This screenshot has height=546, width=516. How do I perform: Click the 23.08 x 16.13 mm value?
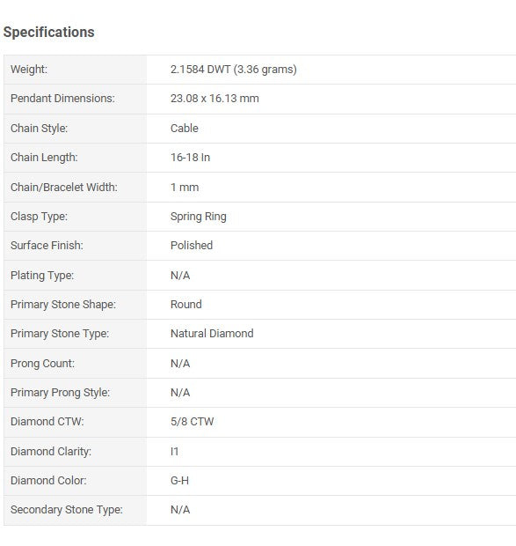tap(214, 99)
